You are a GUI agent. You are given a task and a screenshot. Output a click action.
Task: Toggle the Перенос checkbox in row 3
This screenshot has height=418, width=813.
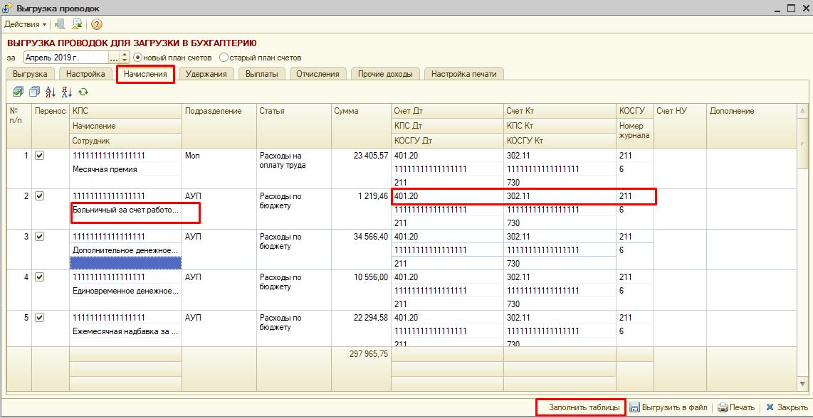click(40, 237)
